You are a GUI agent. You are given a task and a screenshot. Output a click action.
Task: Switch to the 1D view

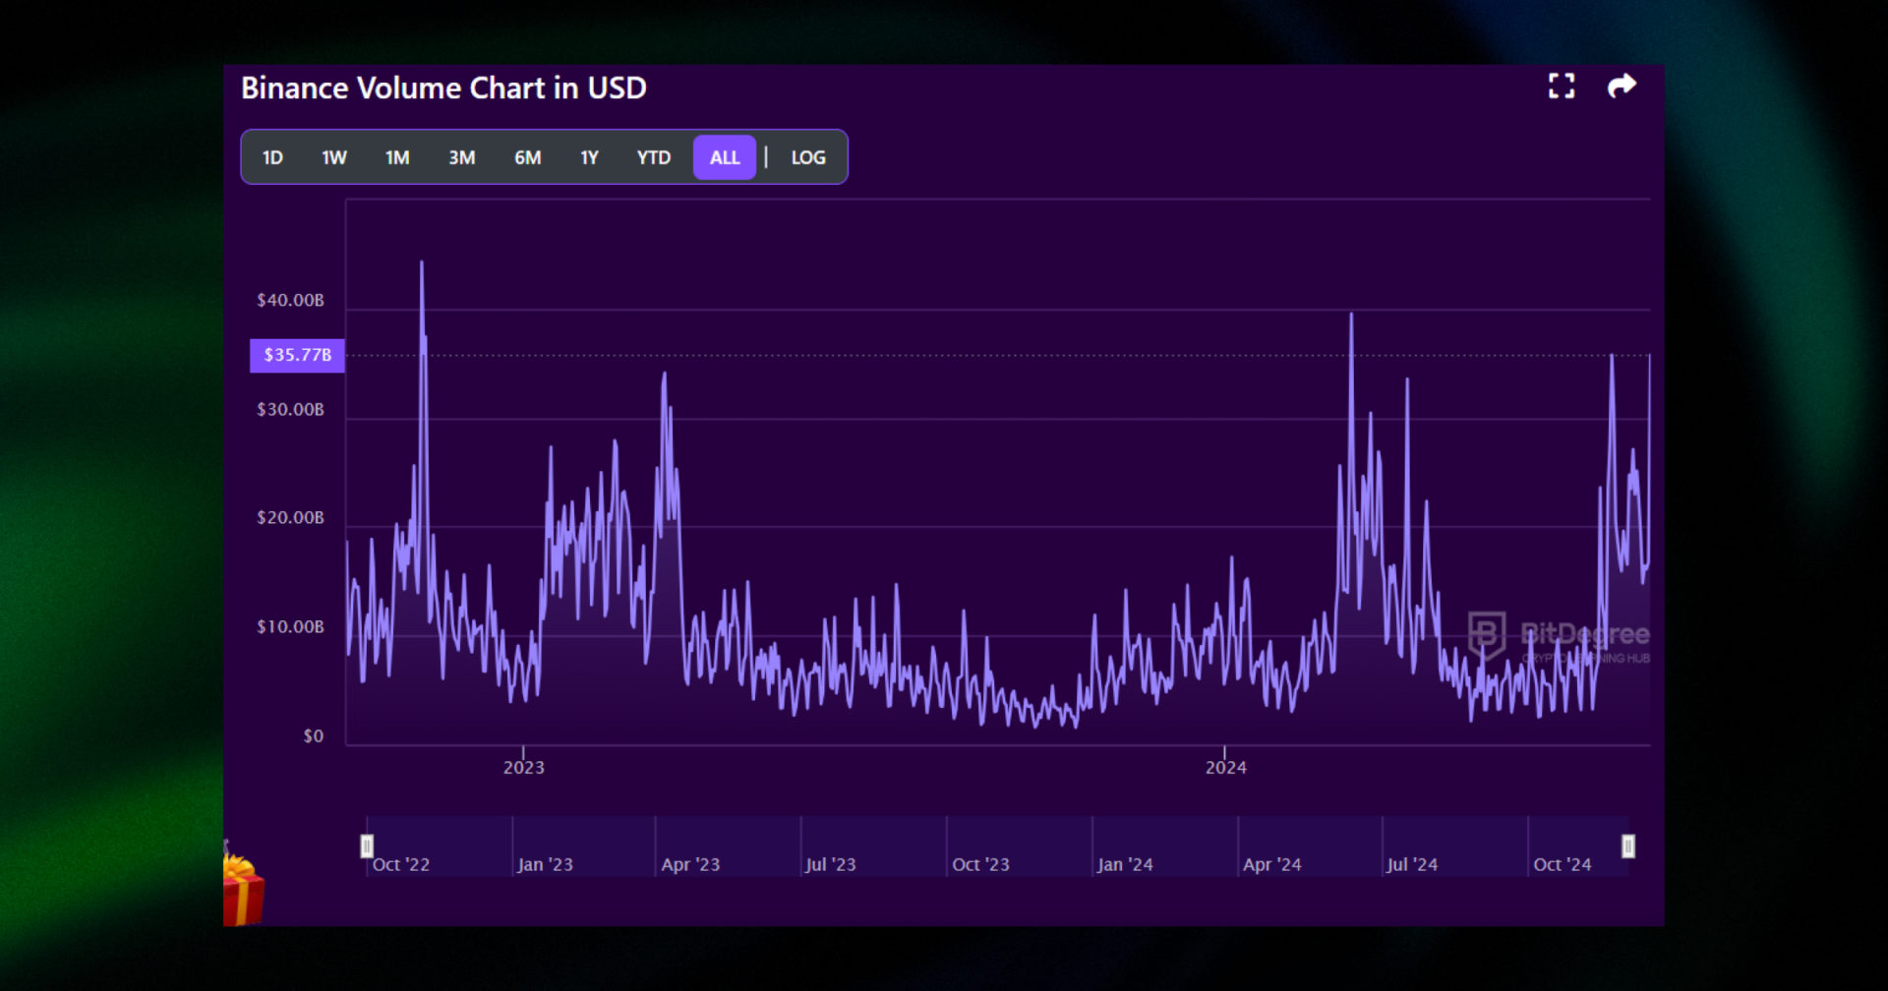tap(272, 157)
